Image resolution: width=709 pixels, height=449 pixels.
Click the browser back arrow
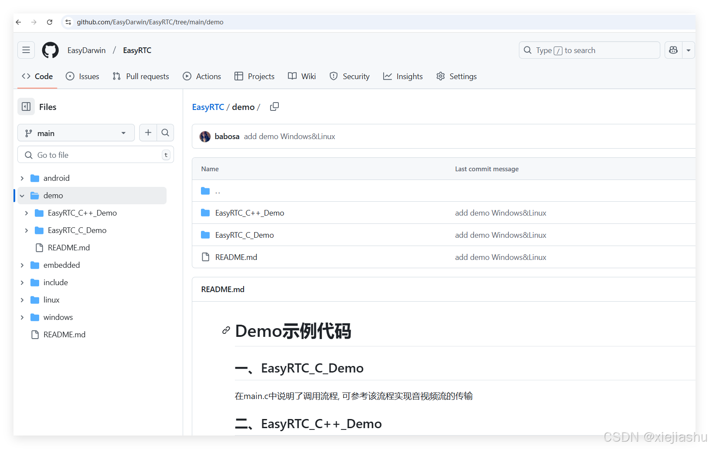[x=18, y=22]
